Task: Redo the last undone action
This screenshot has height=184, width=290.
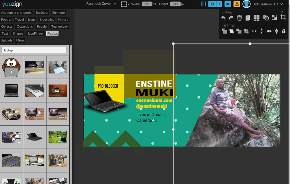Action: 231,18
